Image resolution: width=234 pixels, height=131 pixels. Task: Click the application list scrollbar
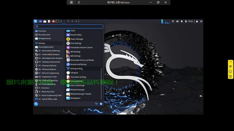(101, 84)
